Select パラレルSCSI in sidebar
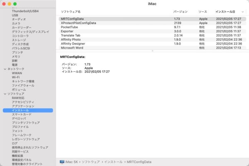The width and height of the screenshot is (249, 166). pos(21,48)
